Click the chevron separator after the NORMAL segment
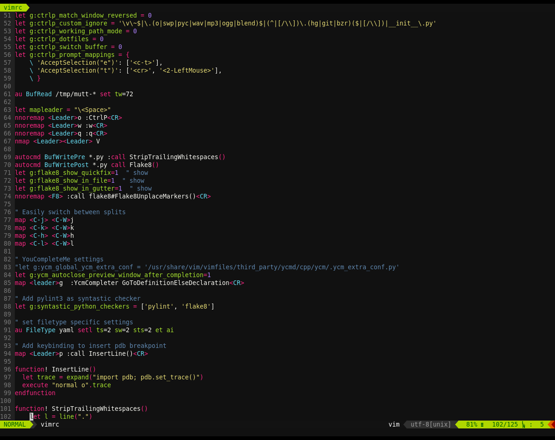 tap(33, 424)
